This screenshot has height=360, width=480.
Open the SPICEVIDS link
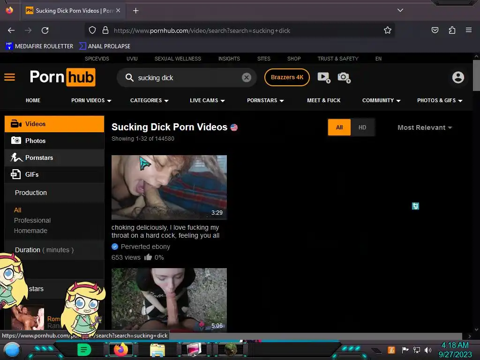point(97,59)
